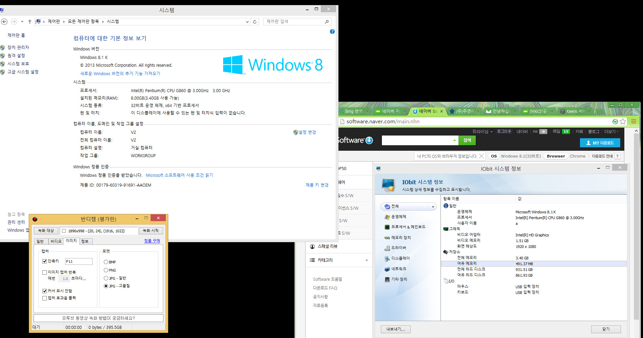Click the 제품 키 변경 link
643x338 pixels.
coord(317,185)
